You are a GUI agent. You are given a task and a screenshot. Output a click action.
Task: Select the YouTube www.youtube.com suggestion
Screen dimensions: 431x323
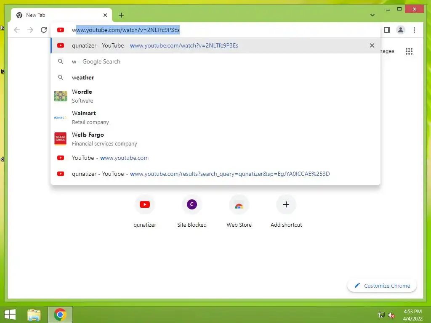[215, 158]
